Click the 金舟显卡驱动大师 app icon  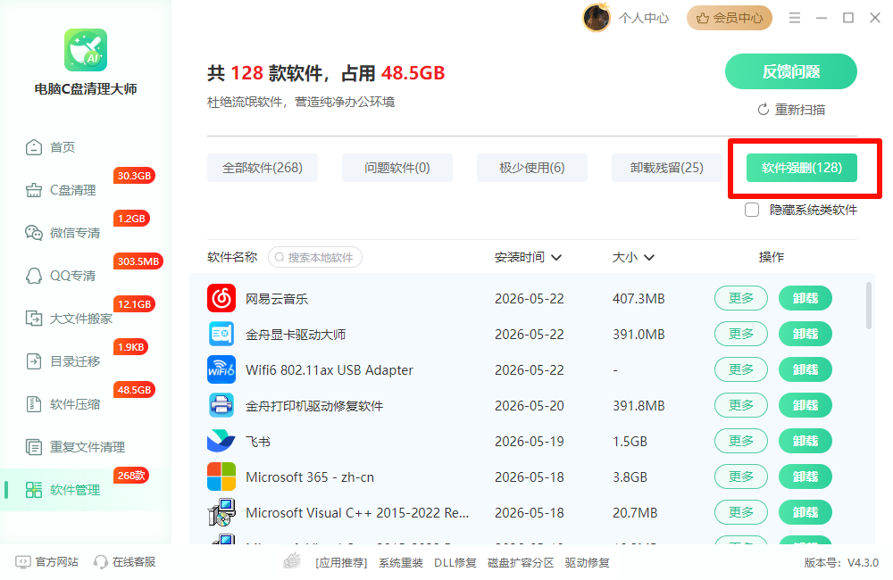tap(221, 334)
